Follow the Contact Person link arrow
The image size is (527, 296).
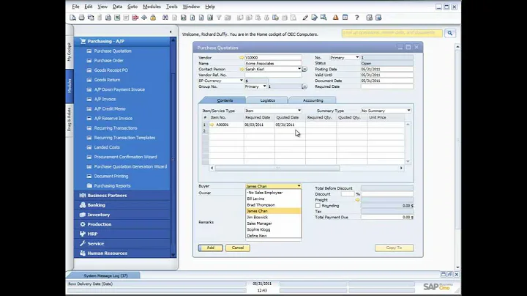coord(242,70)
